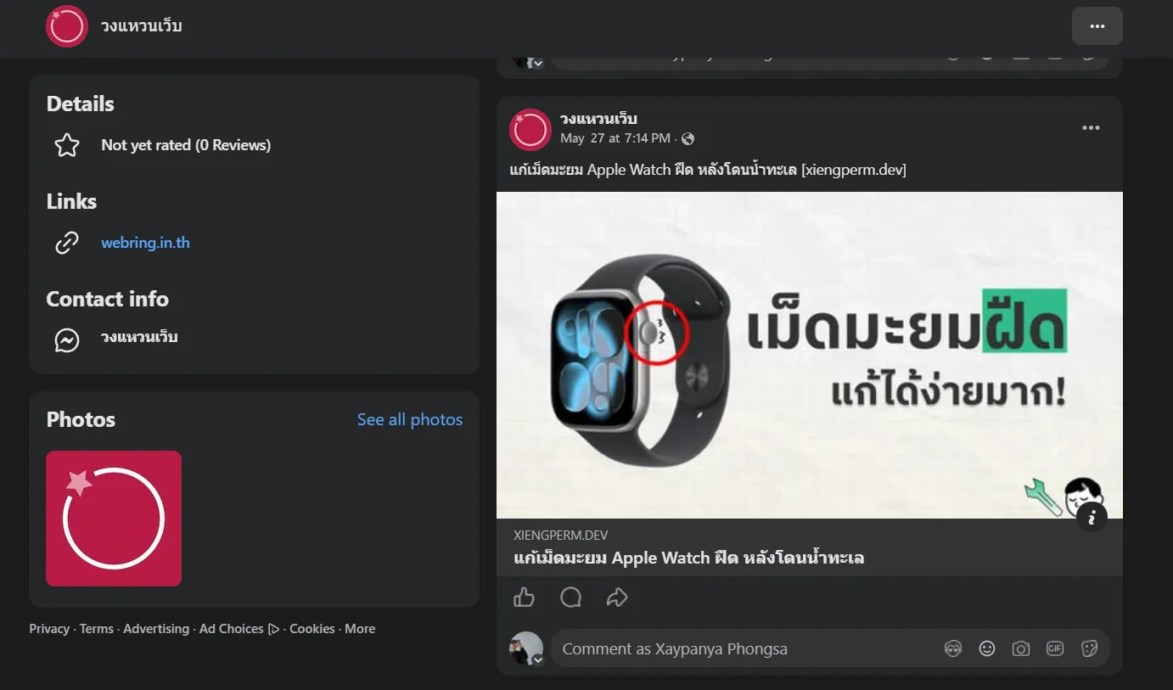Expand the More footer menu
The height and width of the screenshot is (690, 1173).
pos(360,629)
